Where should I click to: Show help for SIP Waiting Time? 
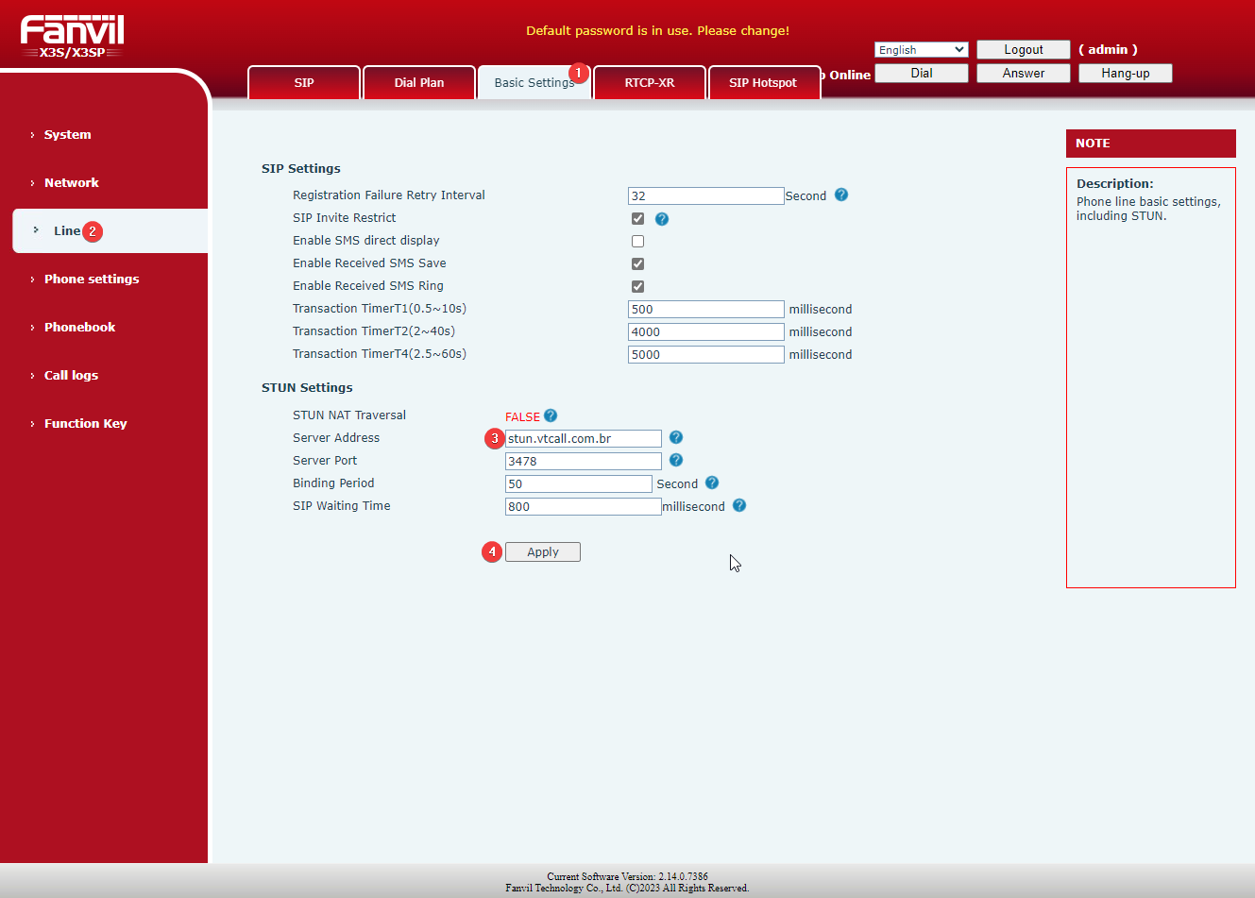coord(739,505)
